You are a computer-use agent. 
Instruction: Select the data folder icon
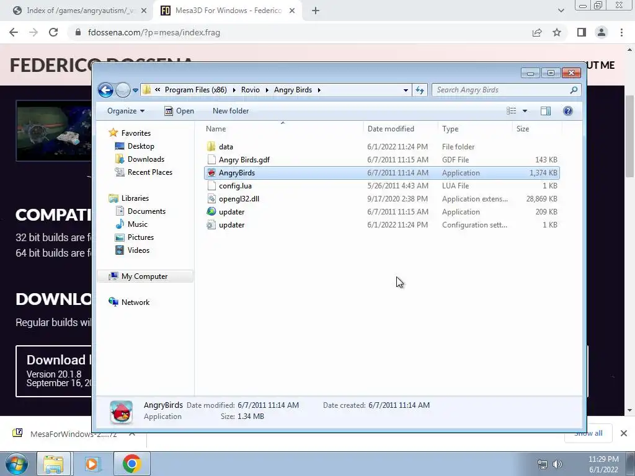click(211, 146)
